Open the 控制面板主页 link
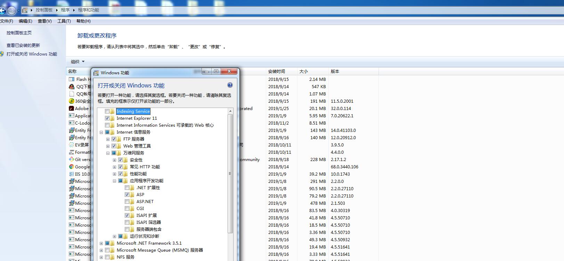564x261 pixels. pyautogui.click(x=19, y=33)
